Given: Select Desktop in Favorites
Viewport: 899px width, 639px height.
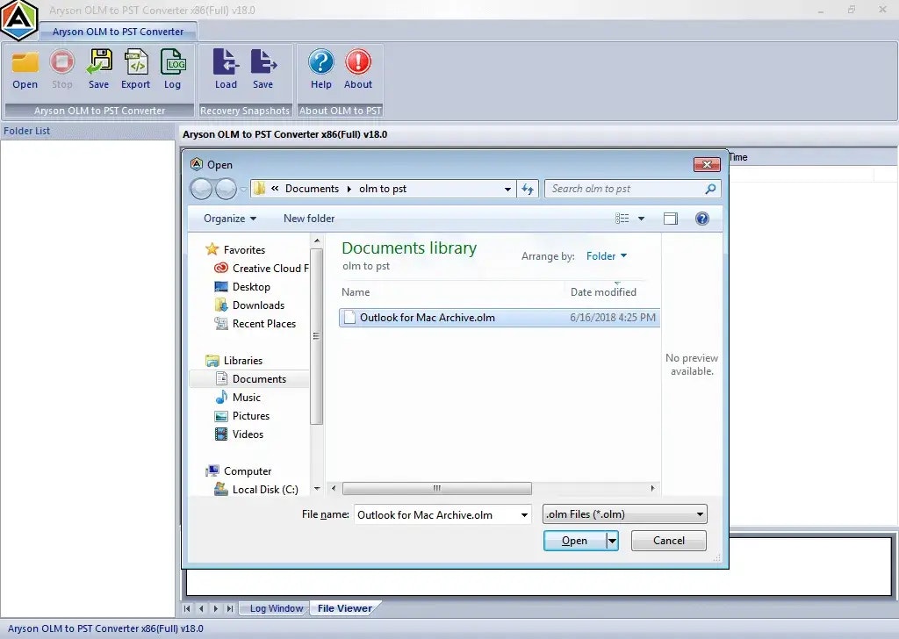Looking at the screenshot, I should coord(242,286).
